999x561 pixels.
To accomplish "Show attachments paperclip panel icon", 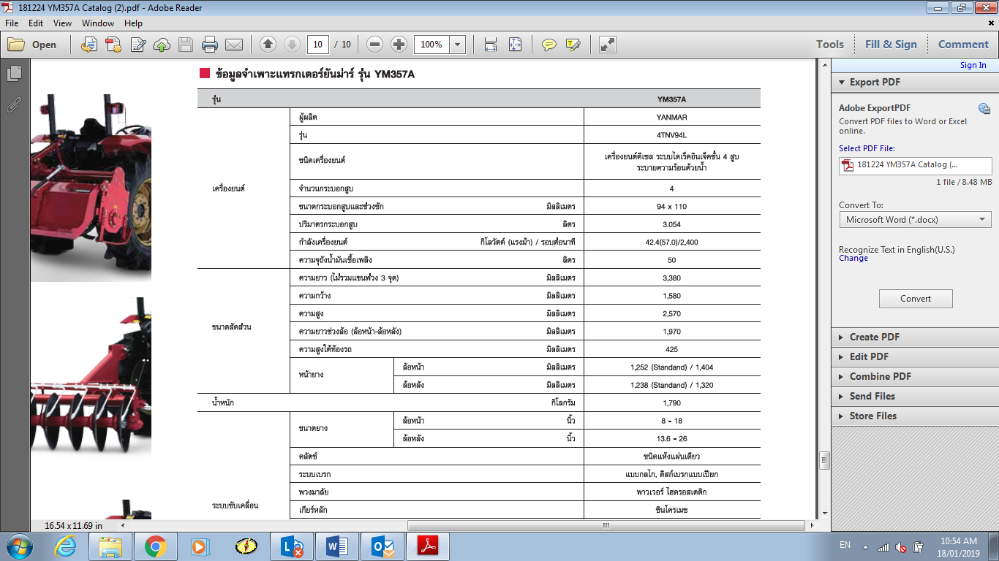I will point(14,104).
